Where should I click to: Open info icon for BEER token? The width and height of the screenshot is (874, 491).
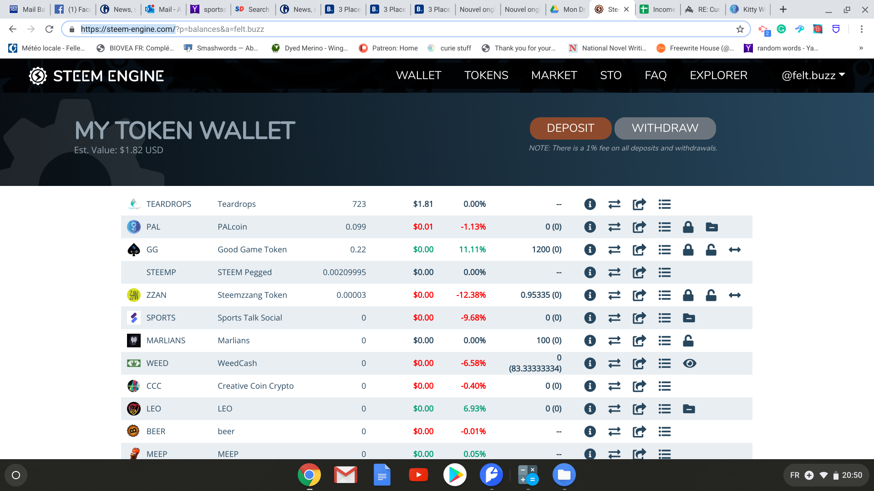tap(590, 431)
